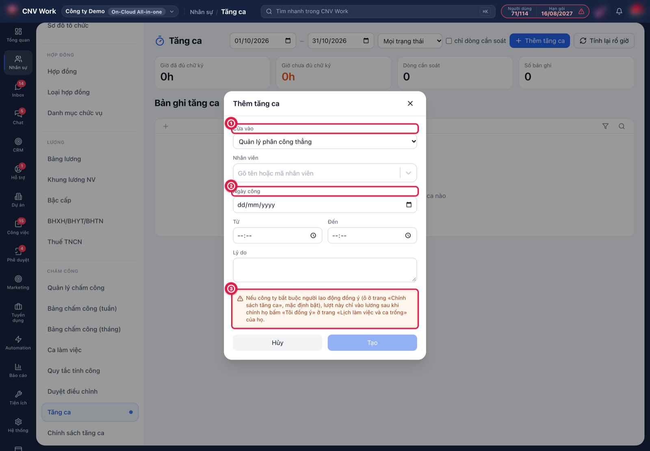Click the Đến end time field
The height and width of the screenshot is (451, 650).
coord(372,235)
